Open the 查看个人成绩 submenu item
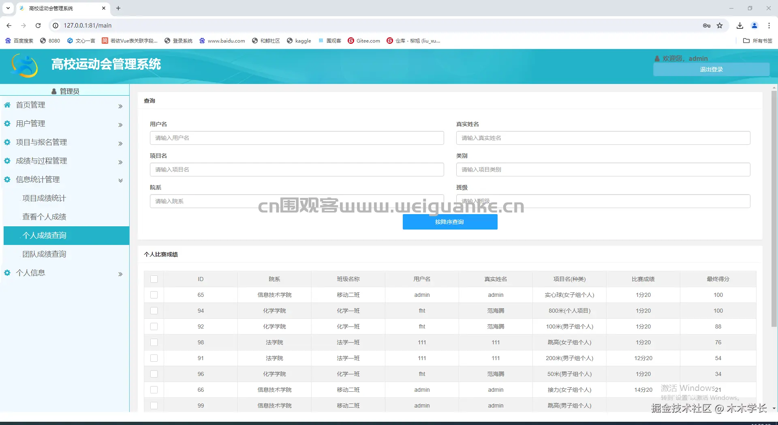 point(66,217)
